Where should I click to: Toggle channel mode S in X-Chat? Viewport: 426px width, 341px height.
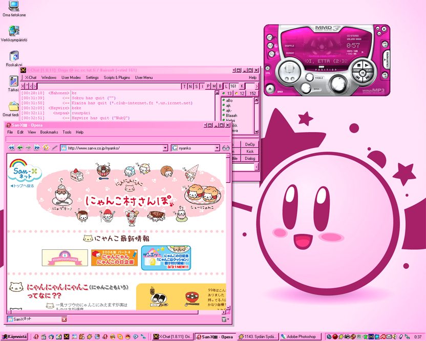click(196, 86)
